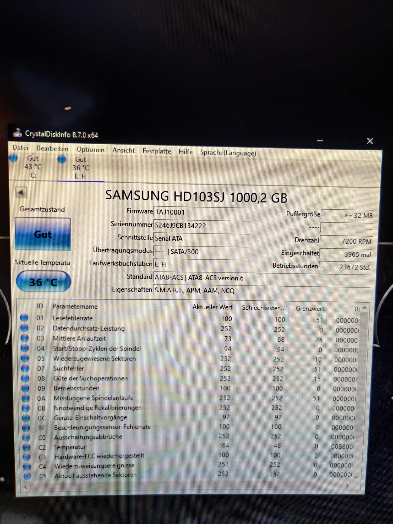Screen dimensions: 393x524
Task: Click the blue status dot of the E: F: drive
Action: 62,159
